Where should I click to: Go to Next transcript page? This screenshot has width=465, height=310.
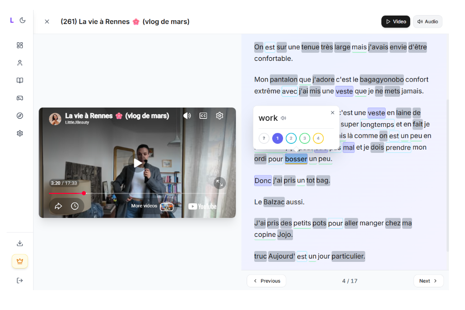tap(428, 281)
